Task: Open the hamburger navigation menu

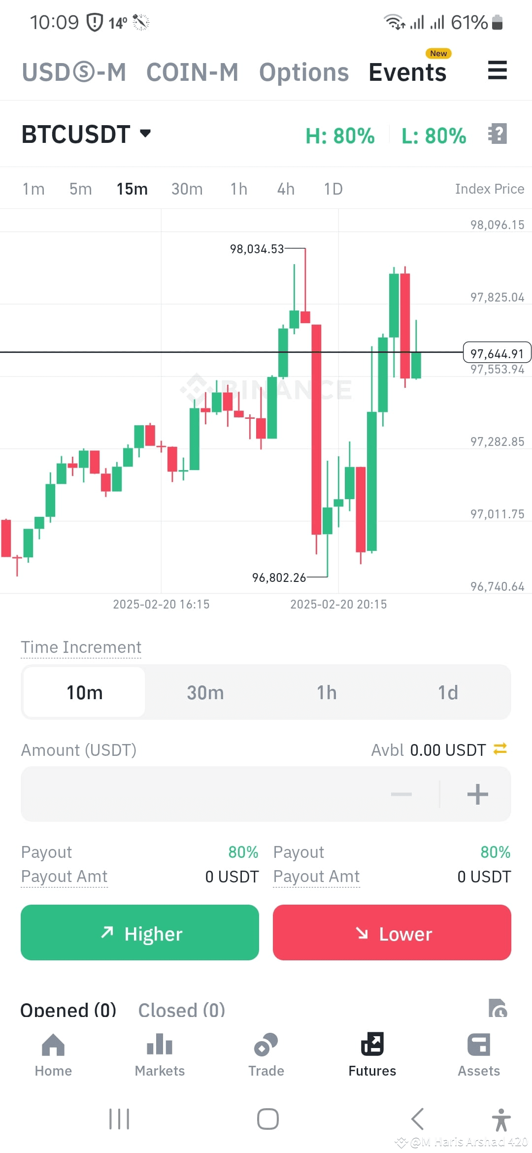Action: point(498,70)
